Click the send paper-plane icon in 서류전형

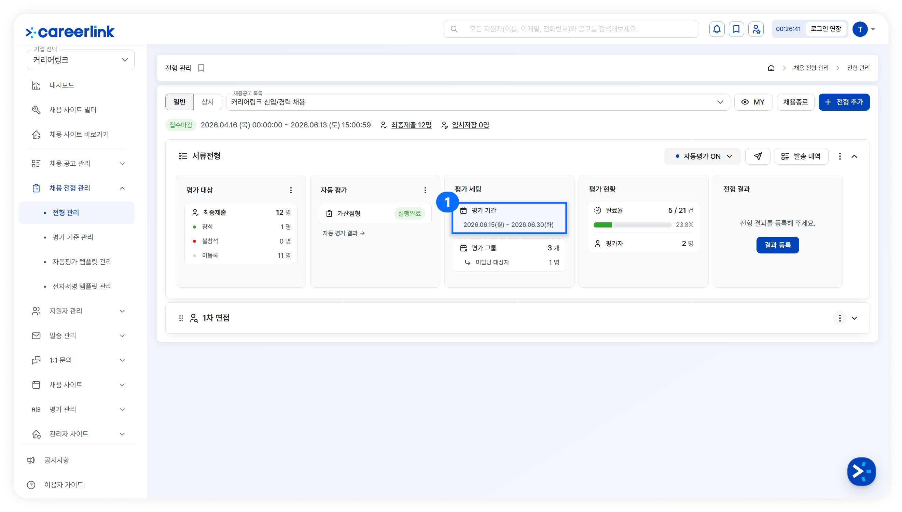click(x=758, y=156)
